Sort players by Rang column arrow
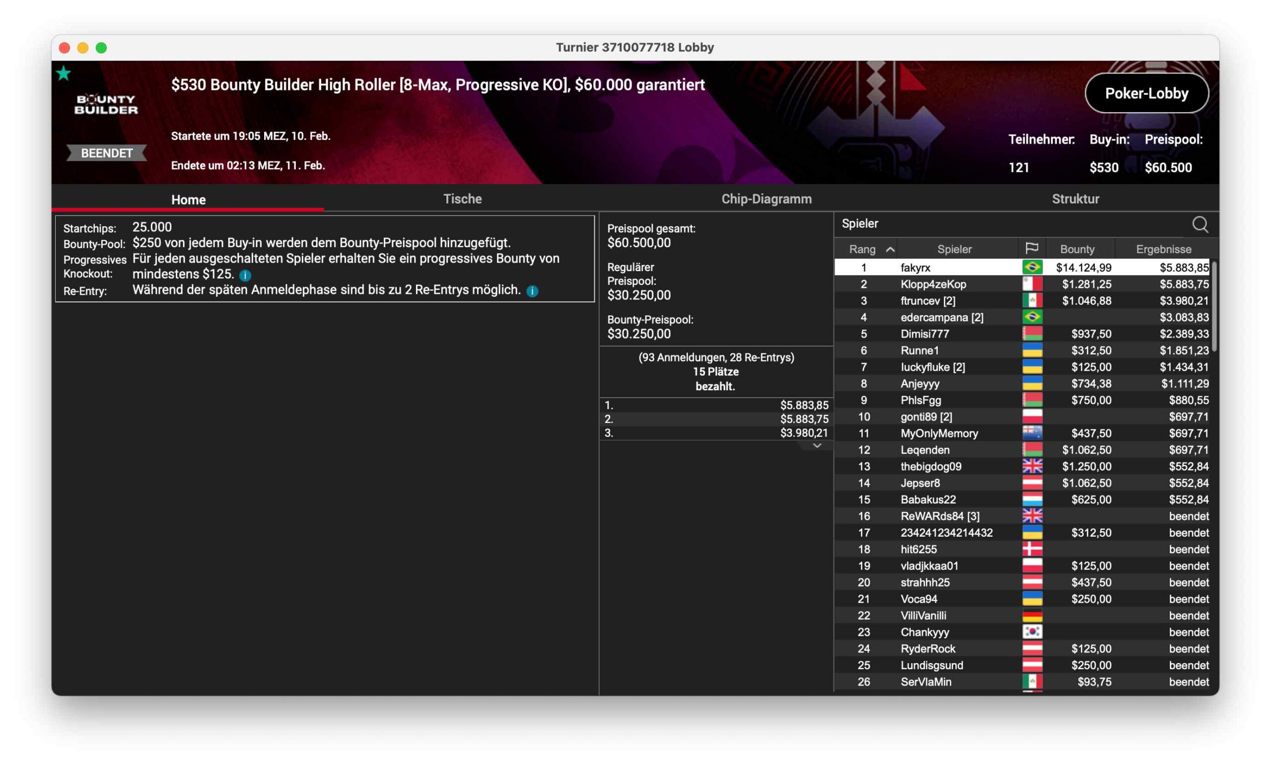This screenshot has width=1271, height=764. [x=890, y=249]
